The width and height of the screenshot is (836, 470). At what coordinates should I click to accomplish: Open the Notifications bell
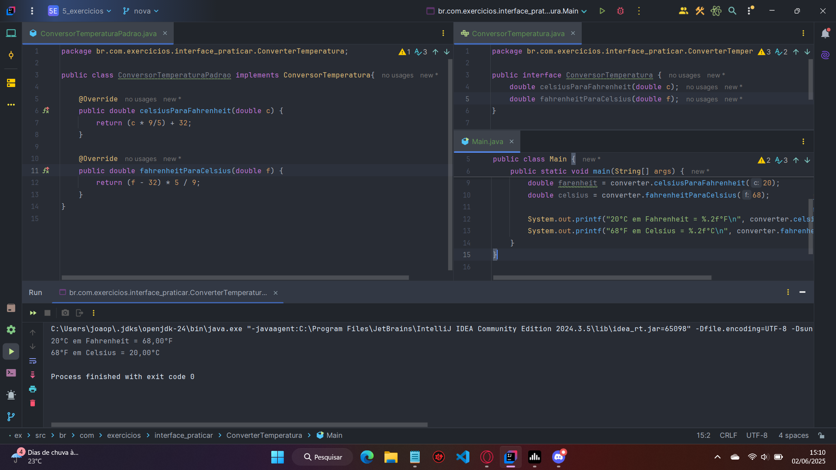tap(825, 34)
